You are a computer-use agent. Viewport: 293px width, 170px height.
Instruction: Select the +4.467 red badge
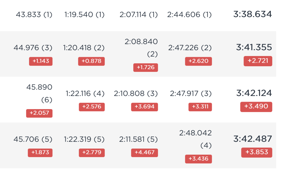144,153
